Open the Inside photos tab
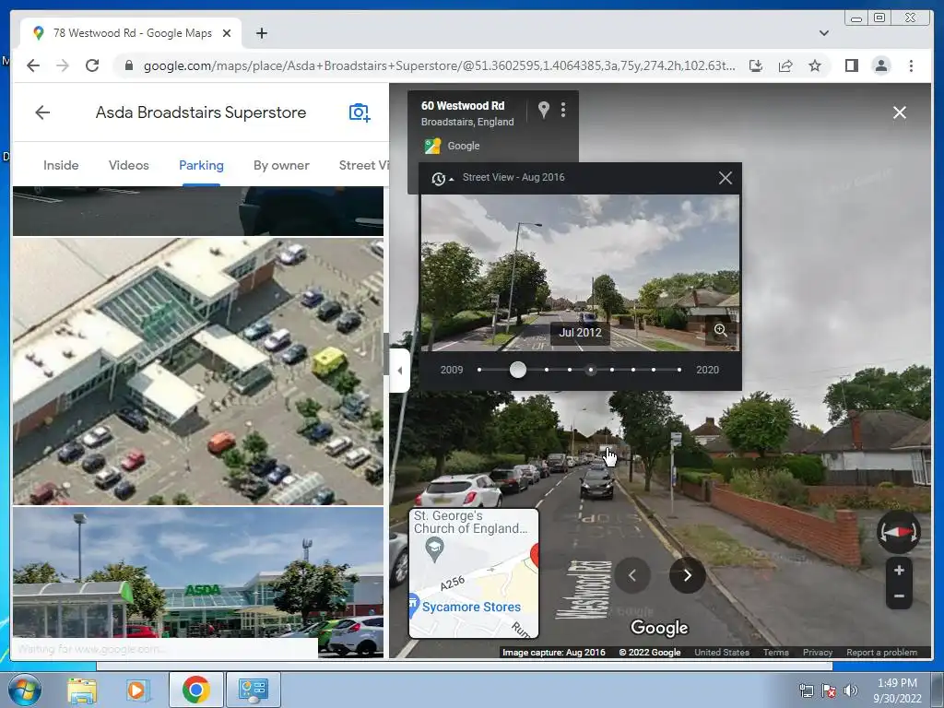Screen dimensions: 944x708 click(x=61, y=165)
